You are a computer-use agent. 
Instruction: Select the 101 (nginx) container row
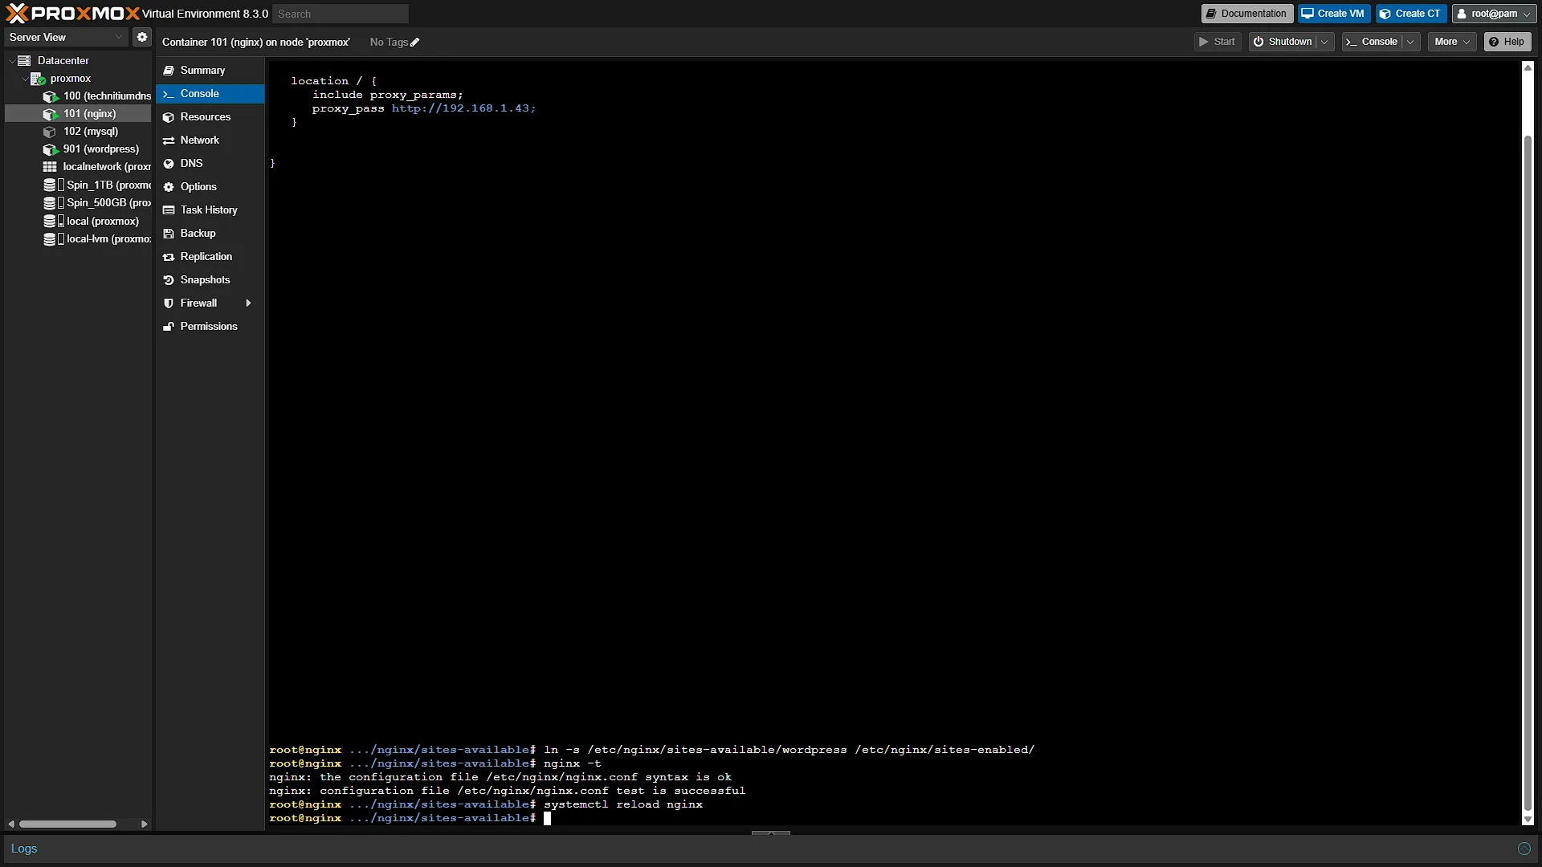pyautogui.click(x=78, y=114)
